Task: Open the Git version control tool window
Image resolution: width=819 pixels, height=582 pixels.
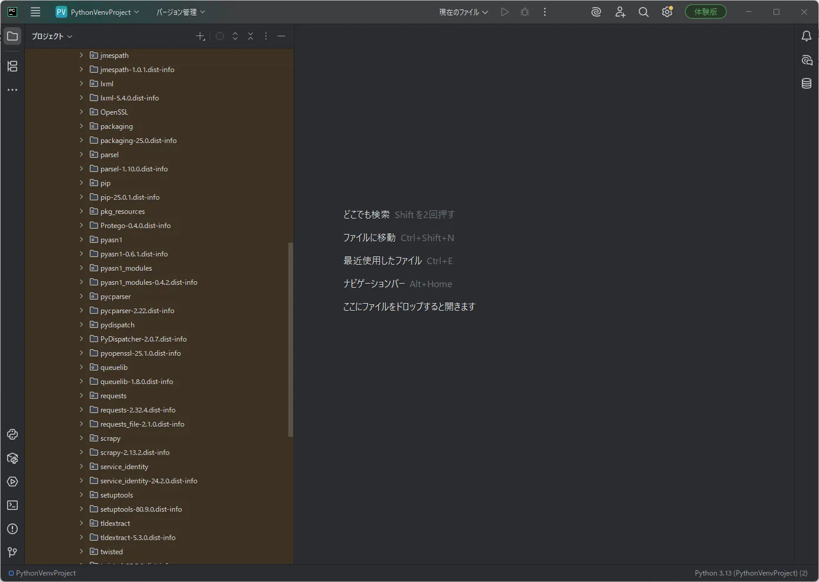Action: point(12,552)
